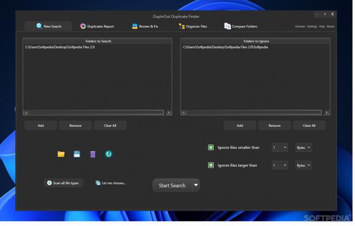
Task: Click the Review & Fix icon
Action: (x=135, y=26)
